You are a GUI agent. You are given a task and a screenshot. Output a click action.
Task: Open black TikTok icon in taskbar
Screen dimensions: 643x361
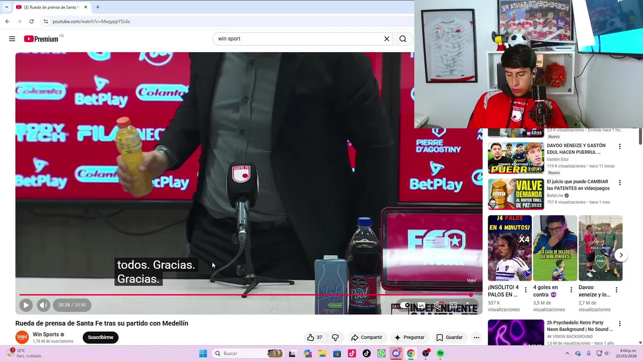(x=367, y=353)
